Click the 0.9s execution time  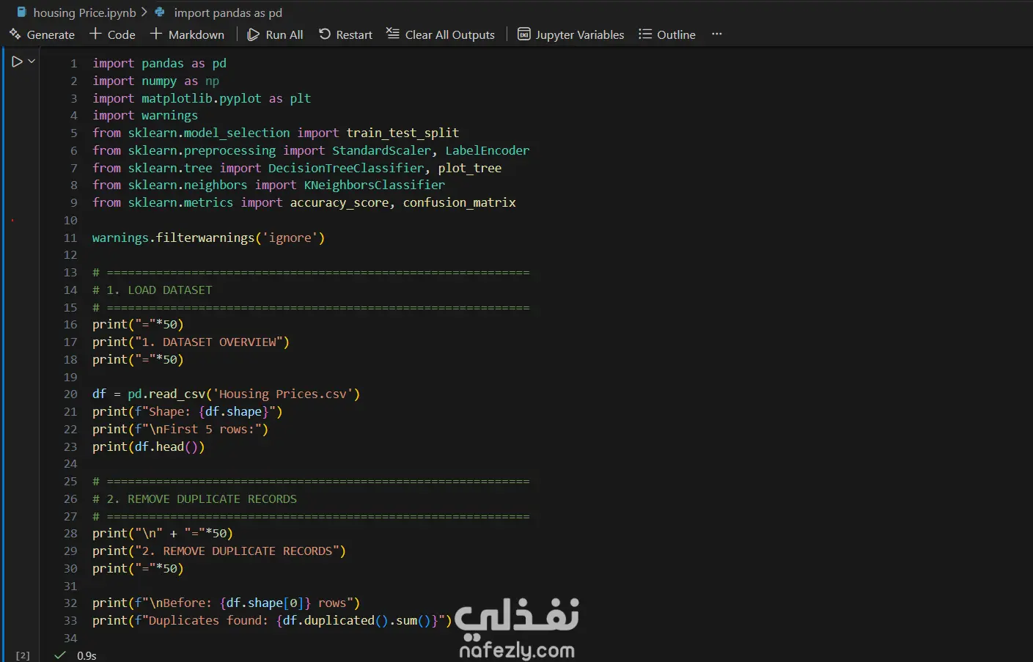coord(87,655)
